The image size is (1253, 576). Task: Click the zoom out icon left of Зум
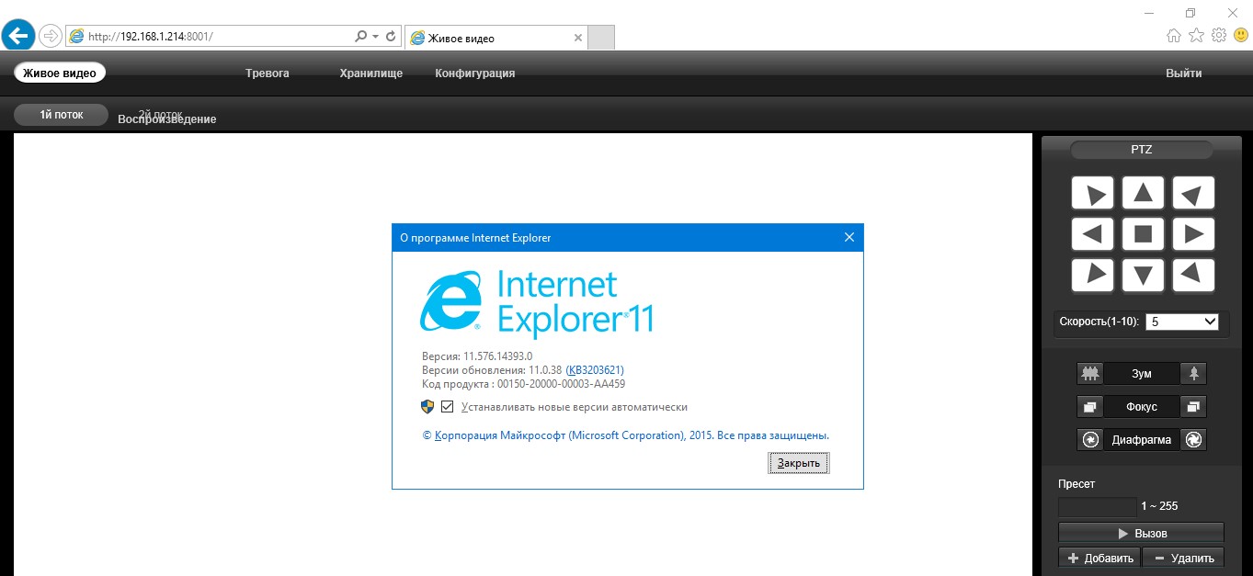(x=1090, y=374)
